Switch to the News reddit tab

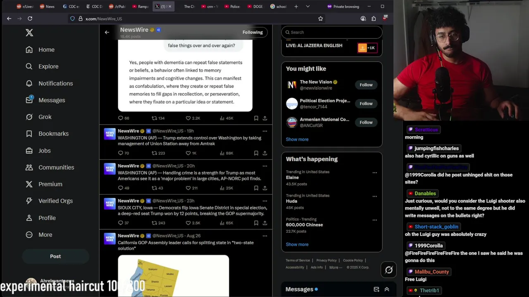[47, 7]
